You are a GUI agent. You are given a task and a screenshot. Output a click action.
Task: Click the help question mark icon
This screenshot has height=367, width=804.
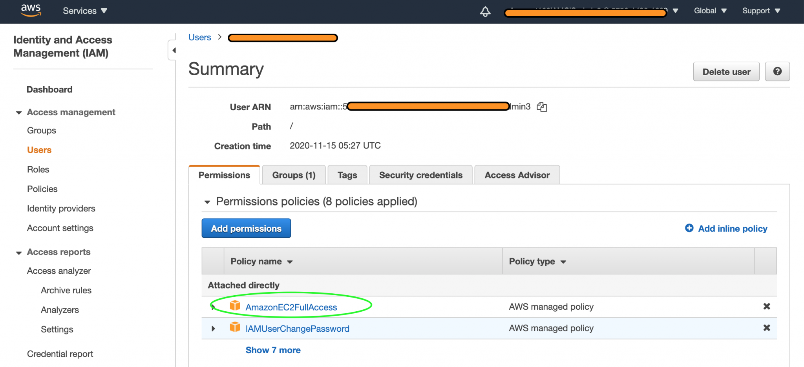click(x=777, y=71)
